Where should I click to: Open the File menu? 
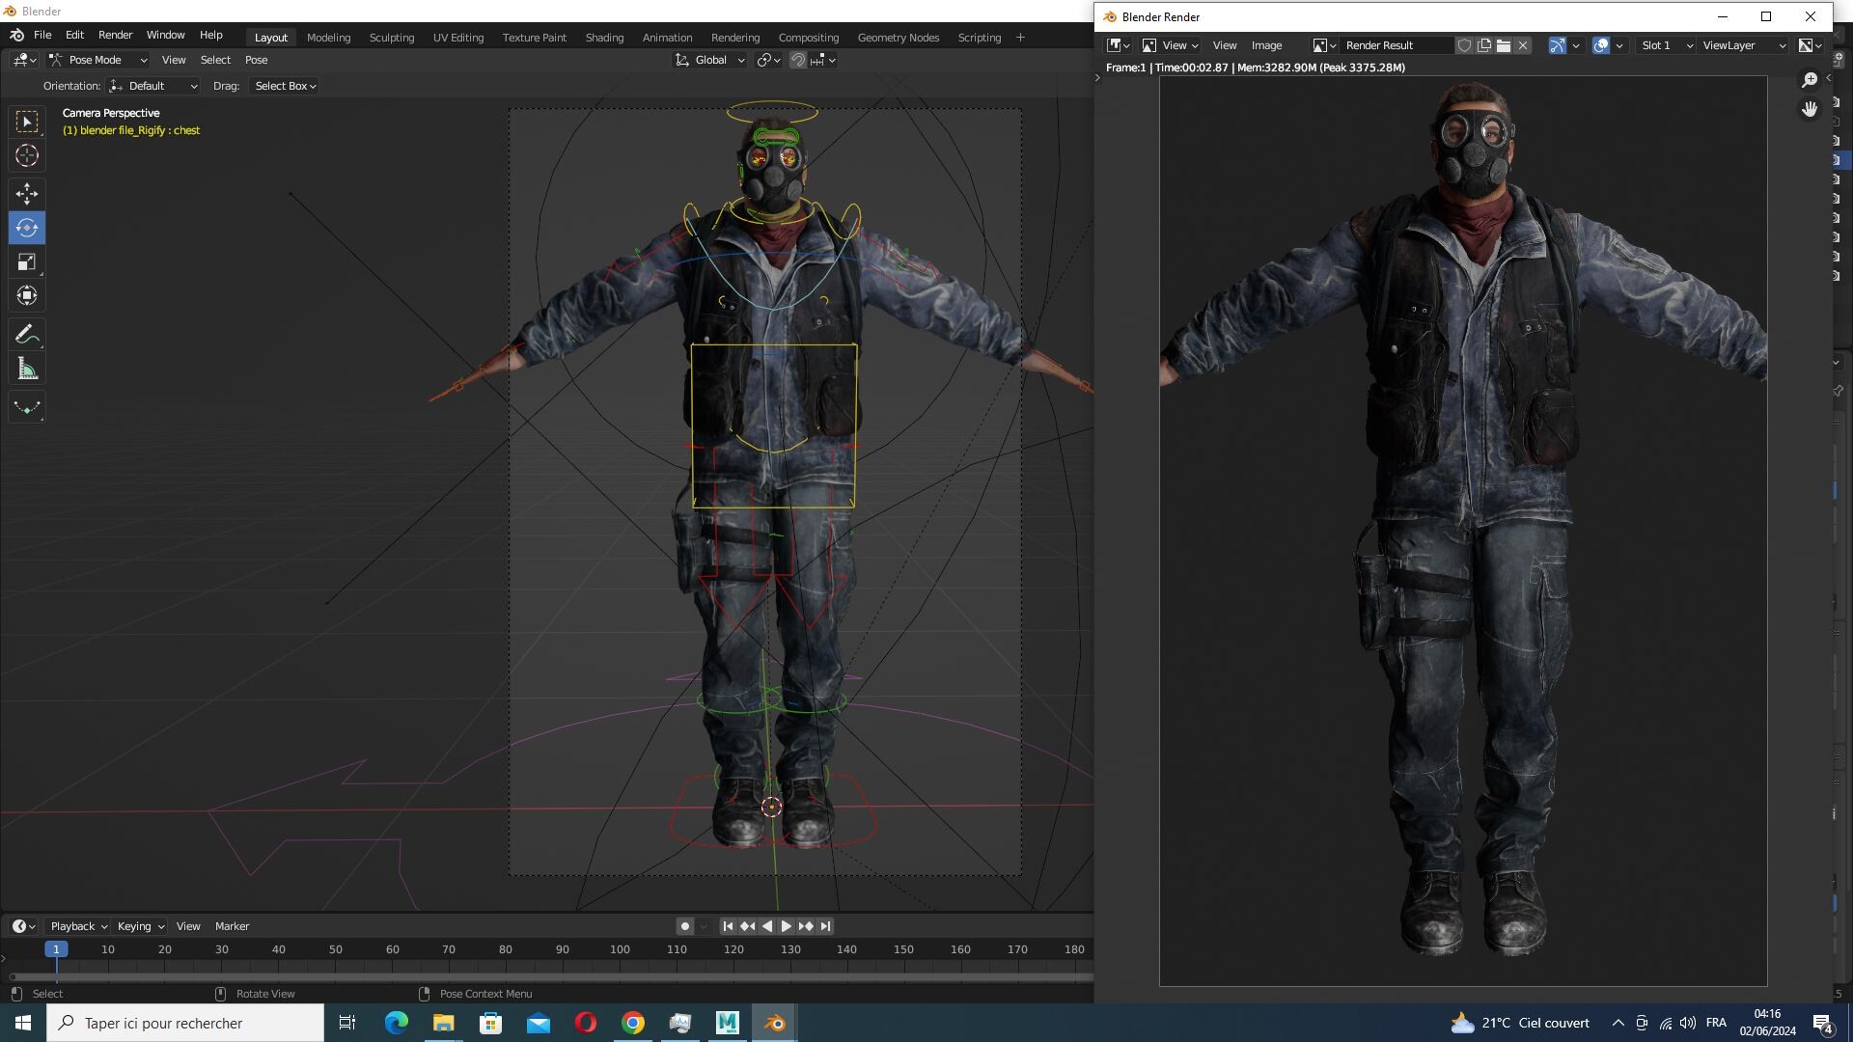point(42,35)
